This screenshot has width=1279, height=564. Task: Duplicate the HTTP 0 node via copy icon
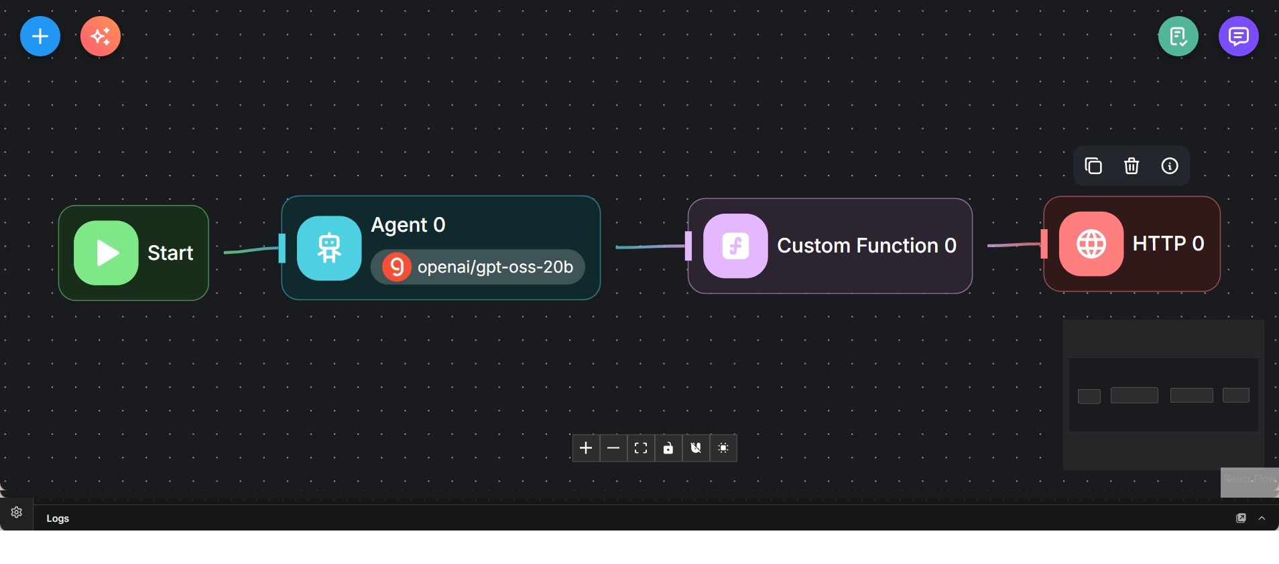[1093, 166]
